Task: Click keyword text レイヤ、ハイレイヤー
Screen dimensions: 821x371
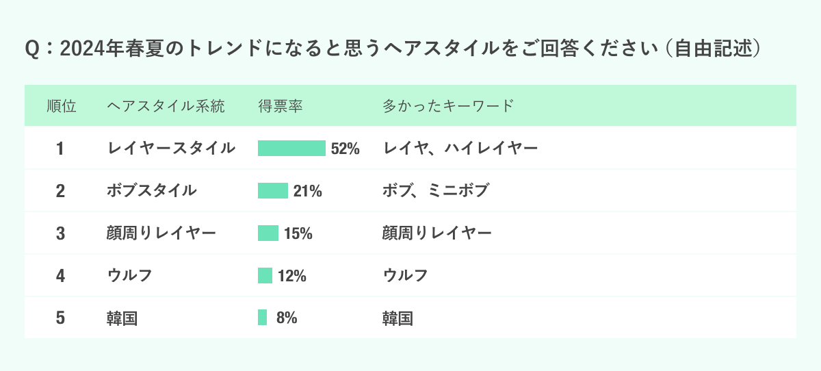Action: coord(460,149)
